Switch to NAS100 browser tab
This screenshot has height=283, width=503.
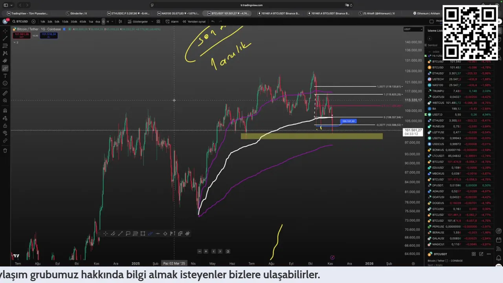(179, 13)
